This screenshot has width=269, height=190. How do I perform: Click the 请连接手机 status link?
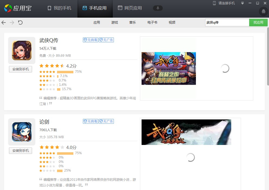[x=224, y=3]
